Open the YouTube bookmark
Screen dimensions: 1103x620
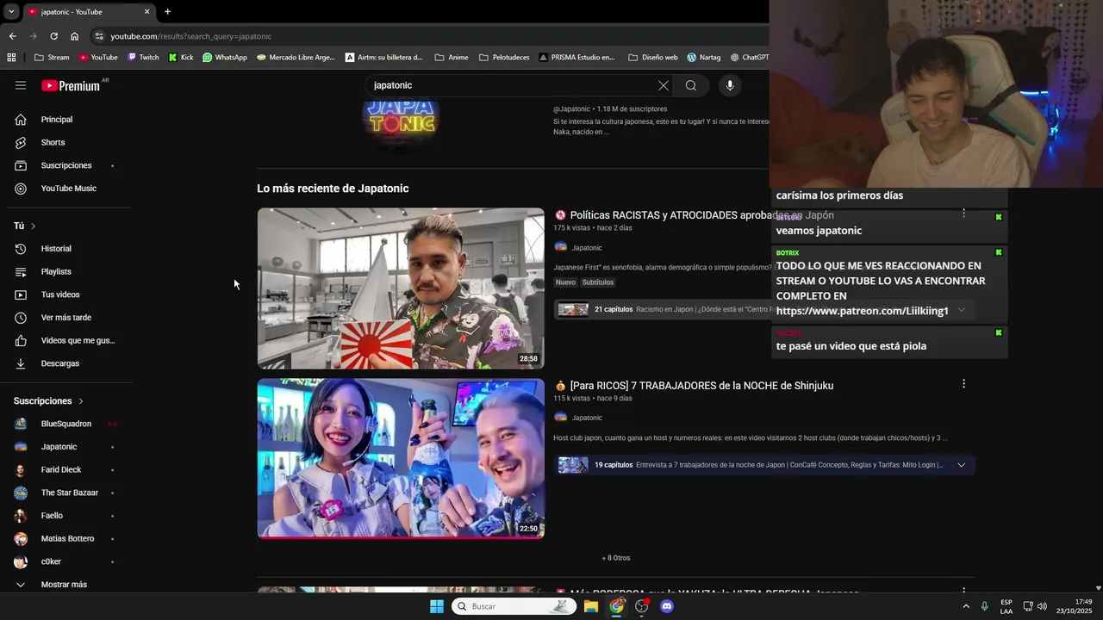(98, 58)
